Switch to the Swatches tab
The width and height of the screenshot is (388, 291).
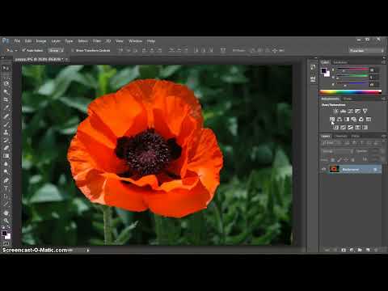click(340, 62)
